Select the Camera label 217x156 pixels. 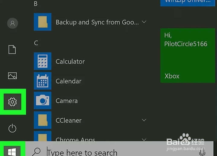point(66,101)
